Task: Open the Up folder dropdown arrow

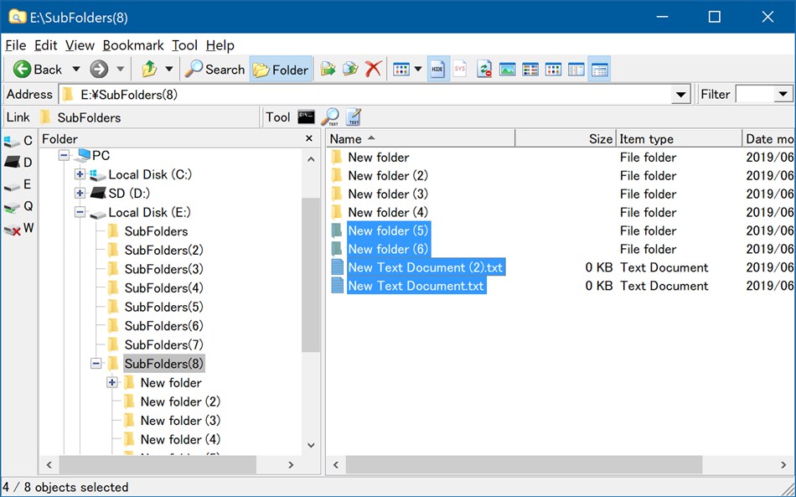Action: coord(169,69)
